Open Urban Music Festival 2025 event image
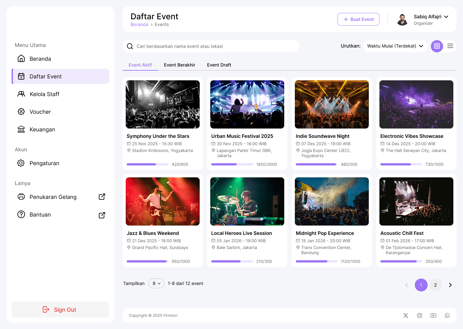 point(247,104)
